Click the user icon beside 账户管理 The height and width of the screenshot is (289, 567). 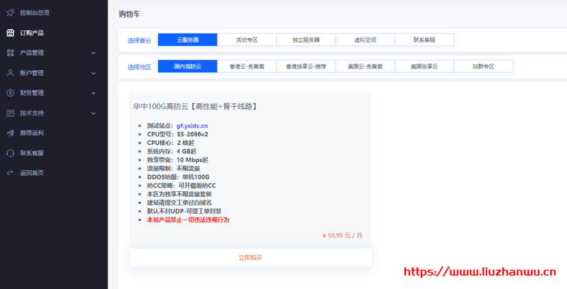[10, 73]
